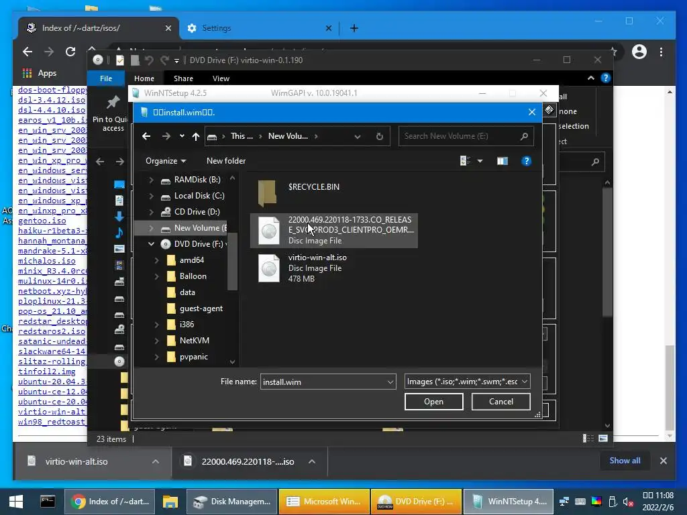
Task: Select Local Disk (C:) in tree
Action: point(199,196)
